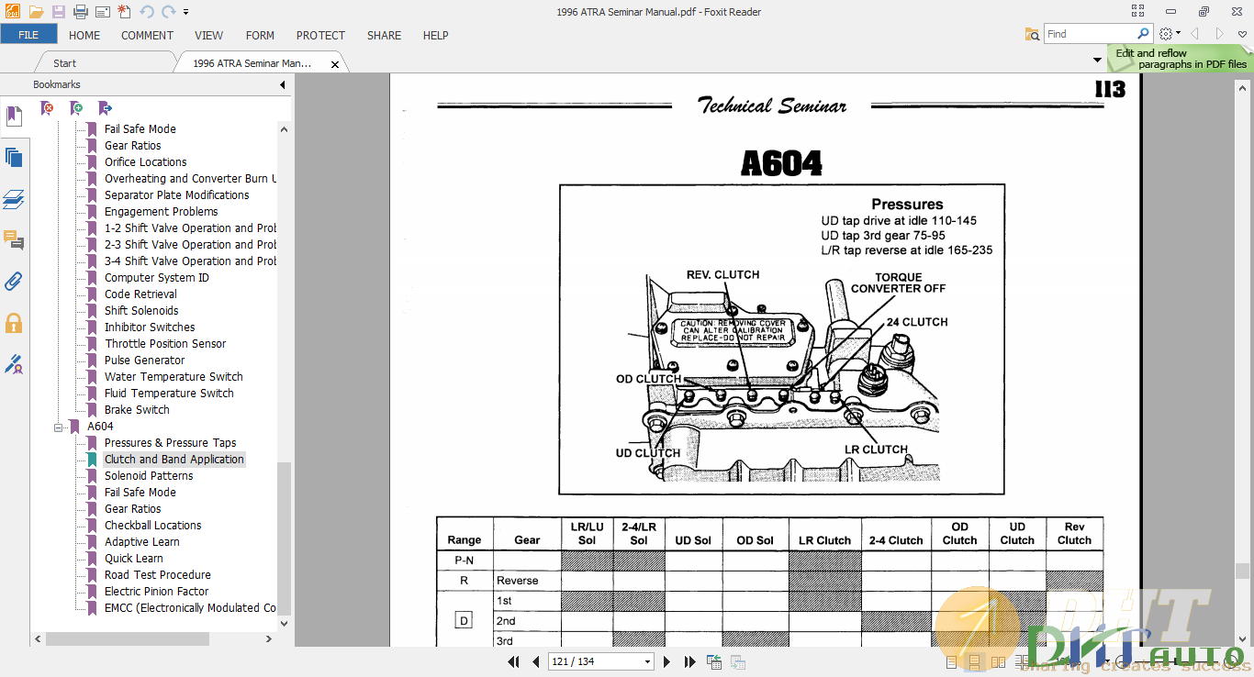
Task: Print the document with the printer icon
Action: coord(80,12)
